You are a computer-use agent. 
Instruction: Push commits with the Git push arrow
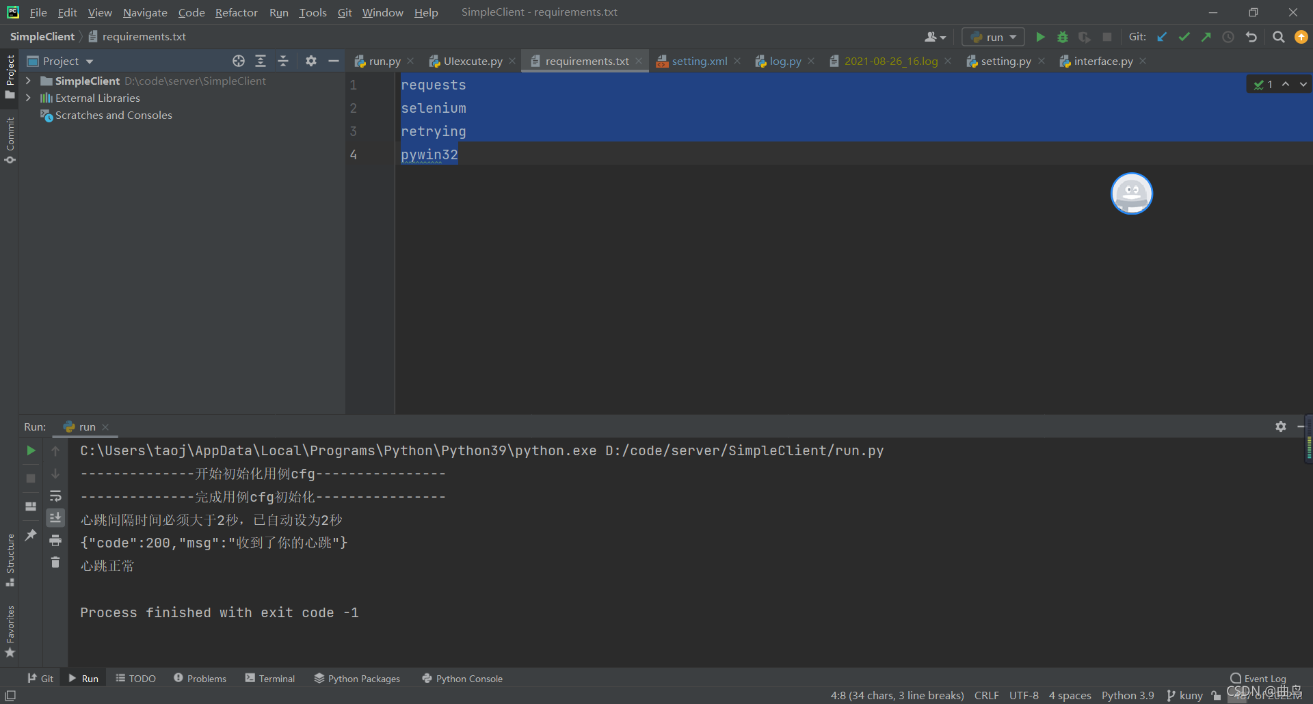click(1206, 37)
